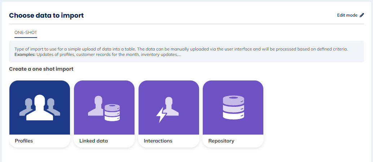This screenshot has width=373, height=162.
Task: Pick the Interactions card label
Action: (158, 141)
